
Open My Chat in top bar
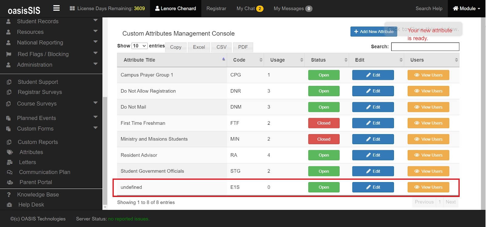coord(250,8)
